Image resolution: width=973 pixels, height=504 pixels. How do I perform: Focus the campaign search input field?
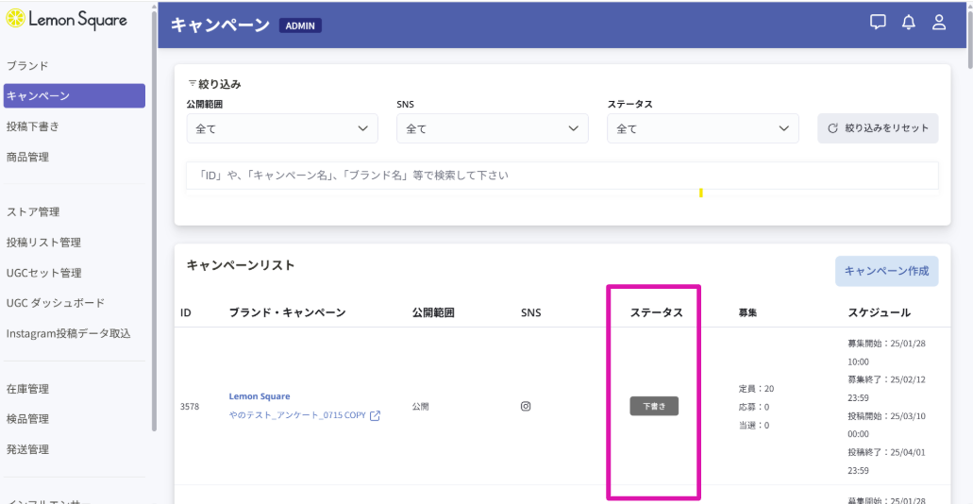(562, 176)
